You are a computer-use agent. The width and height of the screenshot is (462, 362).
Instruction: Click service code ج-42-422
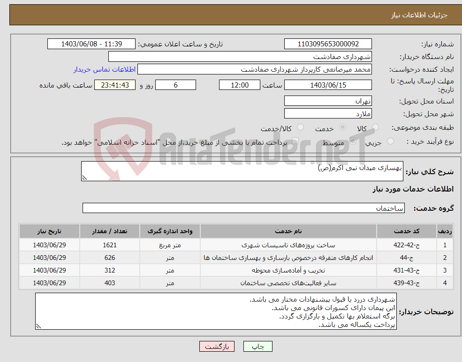(406, 245)
